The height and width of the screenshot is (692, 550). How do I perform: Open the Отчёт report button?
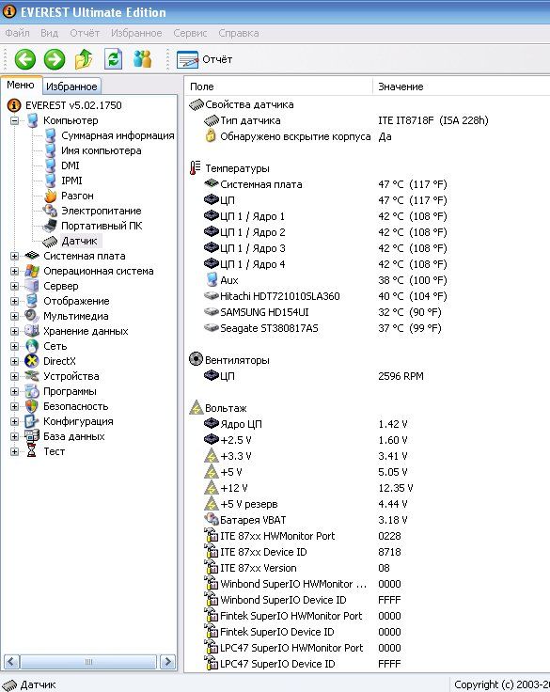[204, 59]
